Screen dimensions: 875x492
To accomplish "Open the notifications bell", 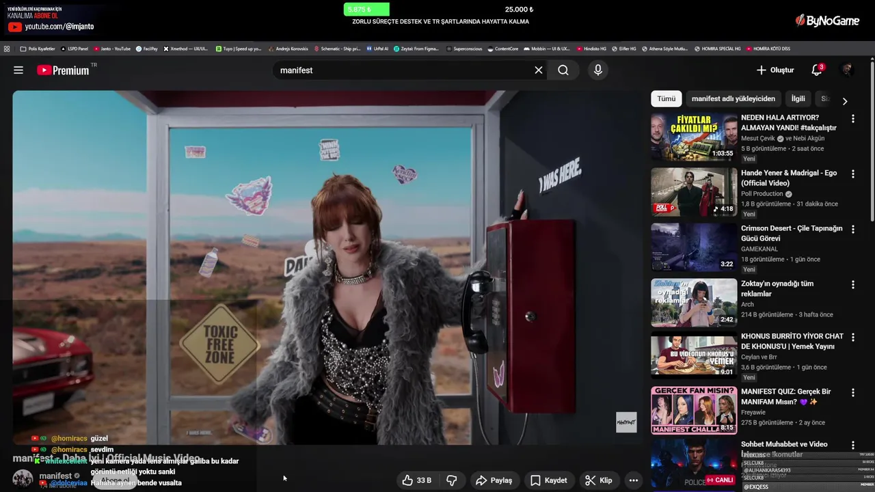I will [x=817, y=70].
